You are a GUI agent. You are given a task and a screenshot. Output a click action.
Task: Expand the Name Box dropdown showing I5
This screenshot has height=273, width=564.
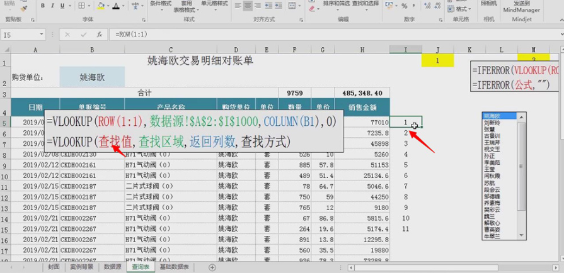coord(42,35)
